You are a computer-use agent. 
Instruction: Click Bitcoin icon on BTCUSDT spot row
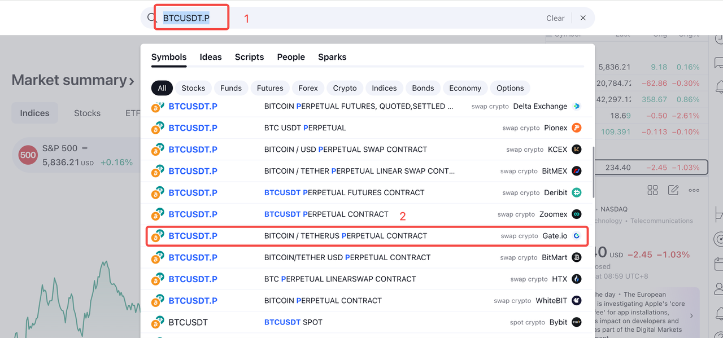coord(158,323)
